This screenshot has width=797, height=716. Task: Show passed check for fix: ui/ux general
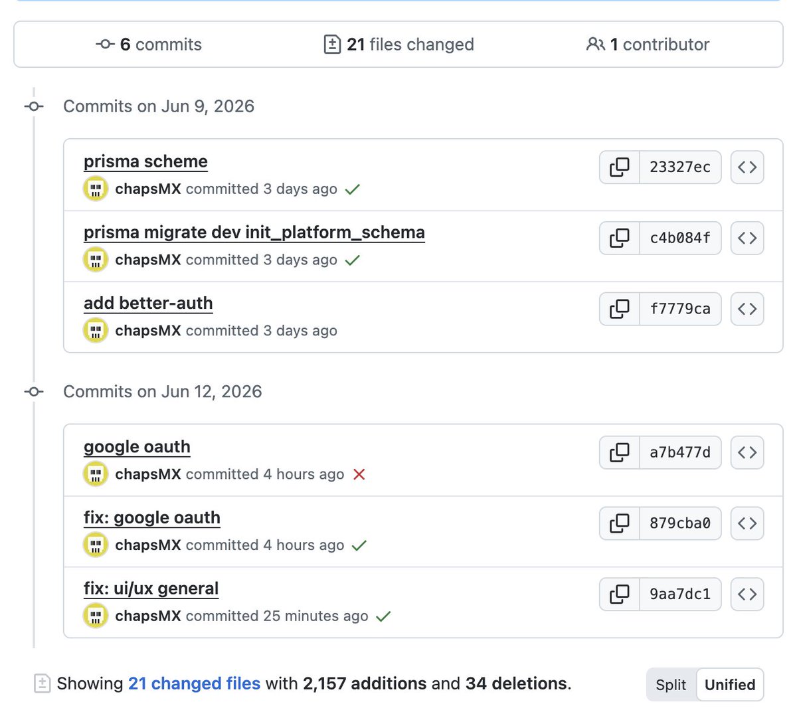point(383,616)
